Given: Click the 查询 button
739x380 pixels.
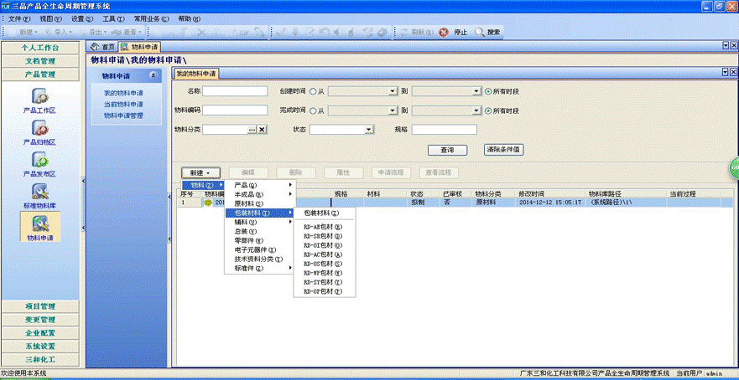Looking at the screenshot, I should (447, 150).
